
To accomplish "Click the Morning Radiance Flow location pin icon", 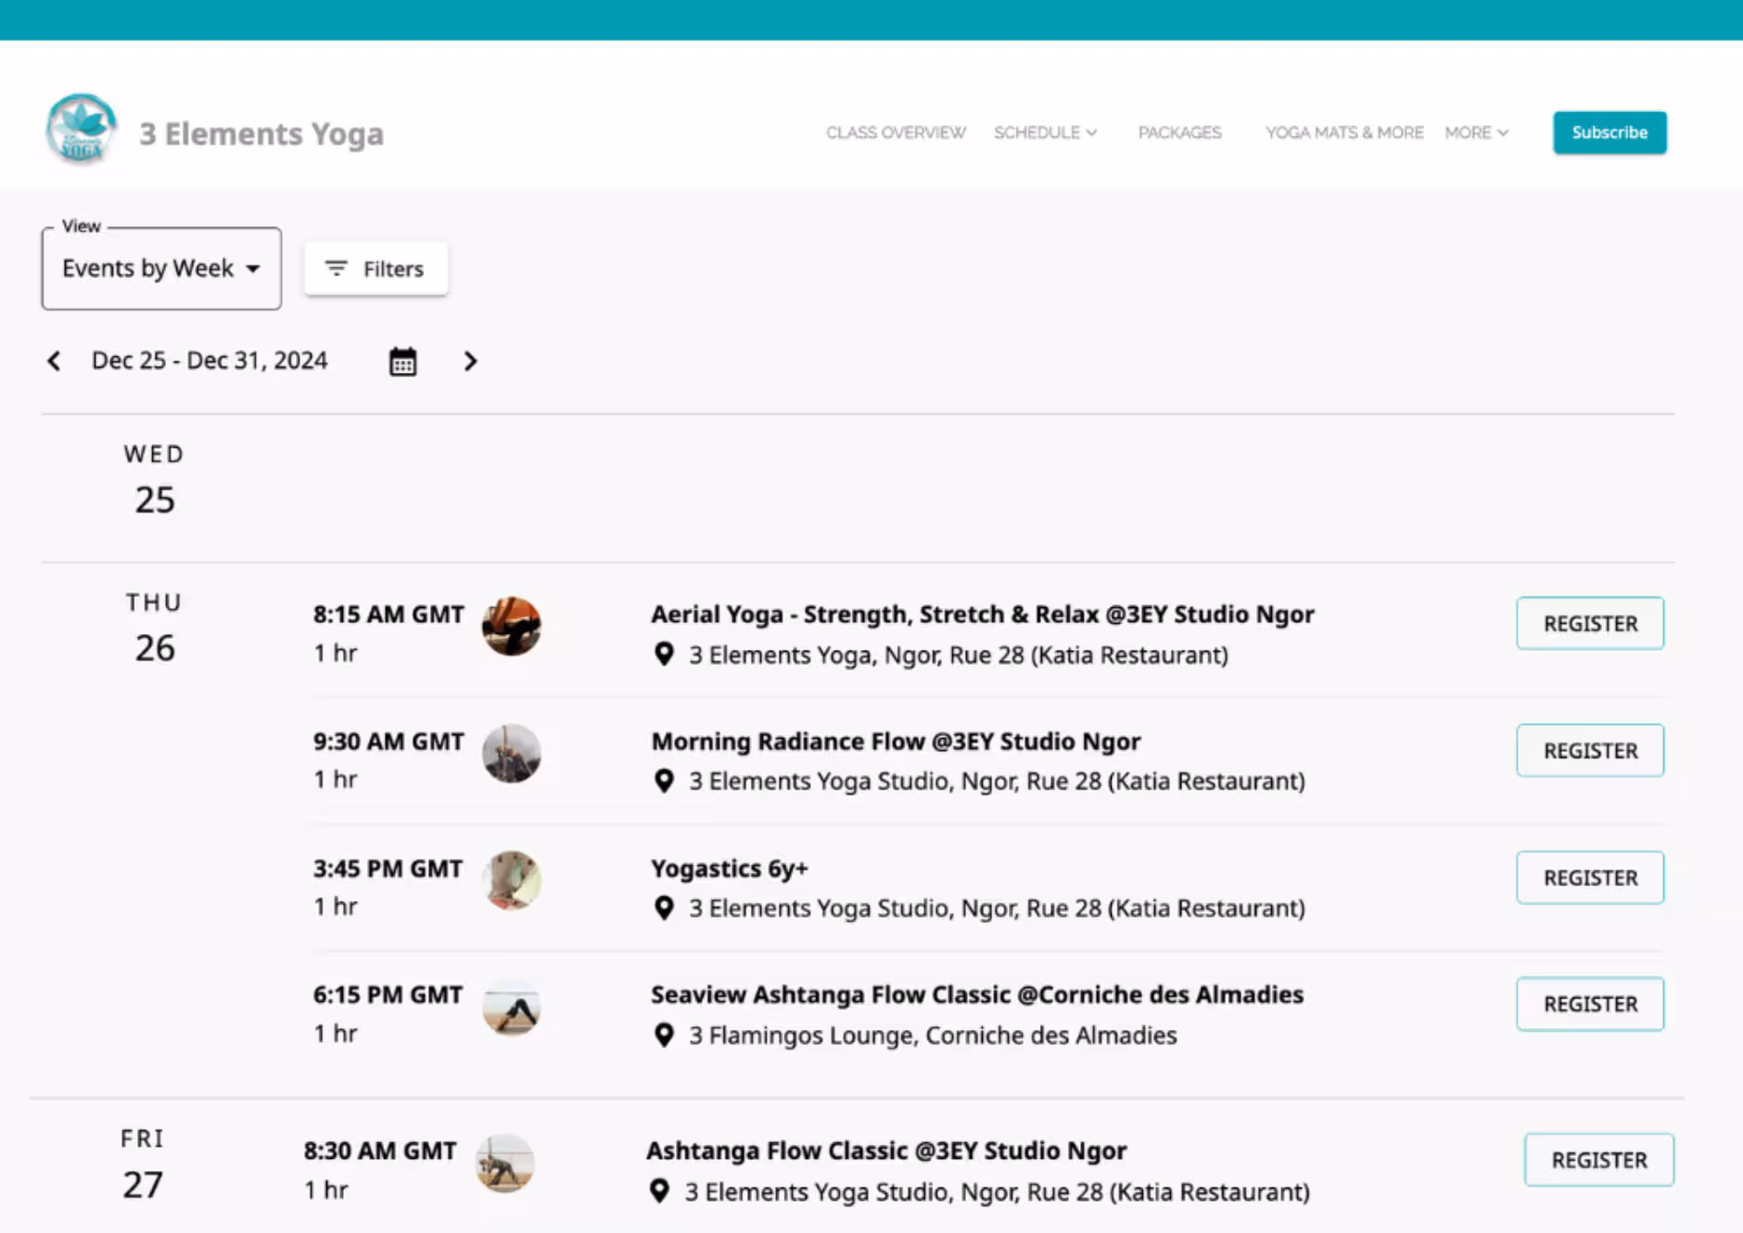I will click(x=664, y=781).
